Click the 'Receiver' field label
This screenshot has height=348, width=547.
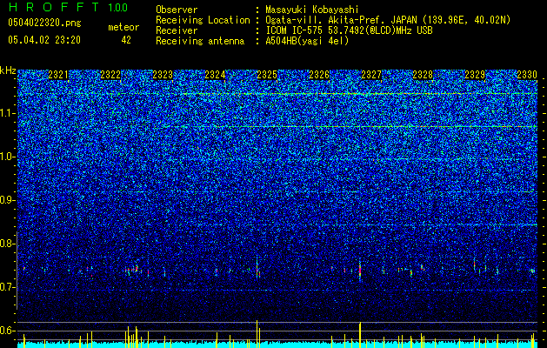click(177, 30)
